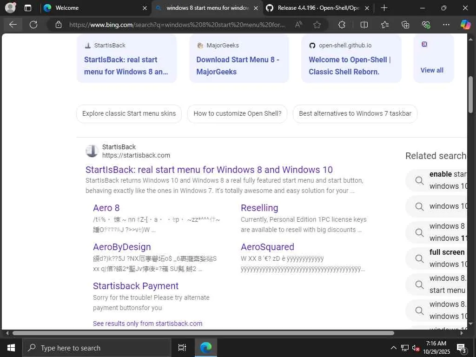Image resolution: width=476 pixels, height=357 pixels.
Task: Select Best alternatives to Windows 7 taskbar chip
Action: coord(355,113)
